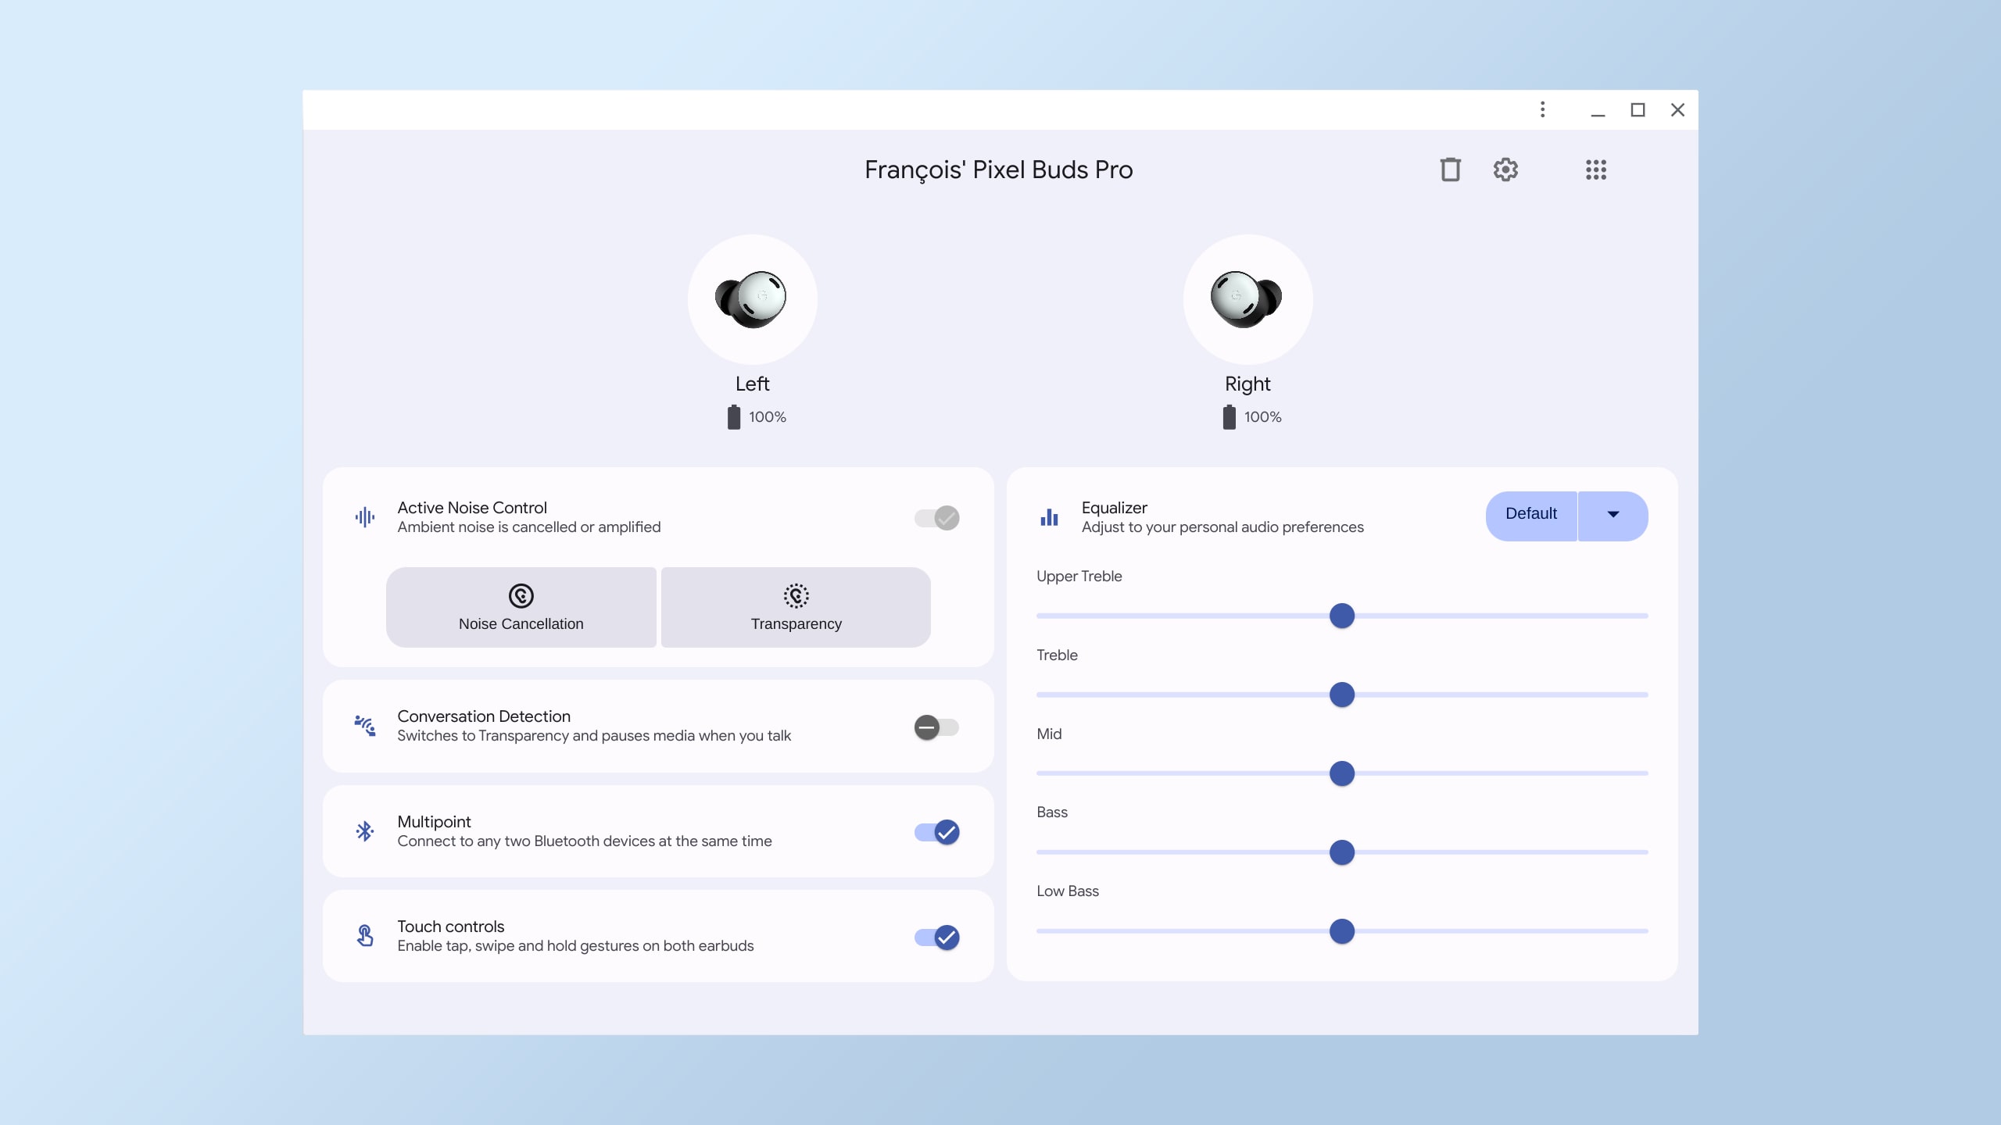Select Transparency mode button
Viewport: 2001px width, 1125px height.
(x=796, y=605)
